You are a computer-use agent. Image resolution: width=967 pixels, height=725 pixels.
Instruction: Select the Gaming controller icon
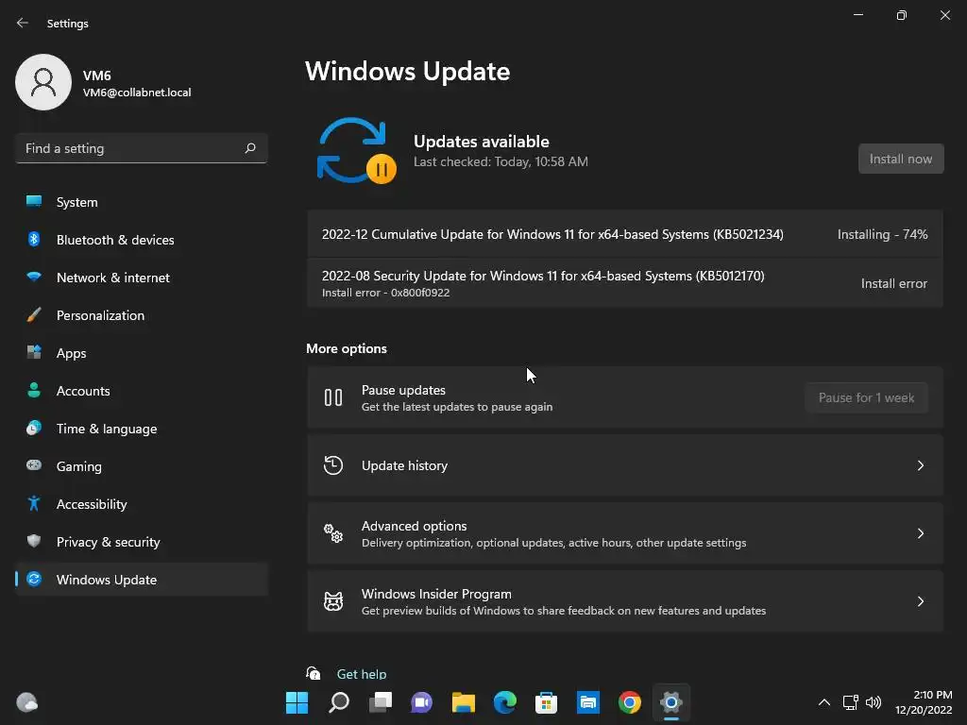(x=34, y=465)
